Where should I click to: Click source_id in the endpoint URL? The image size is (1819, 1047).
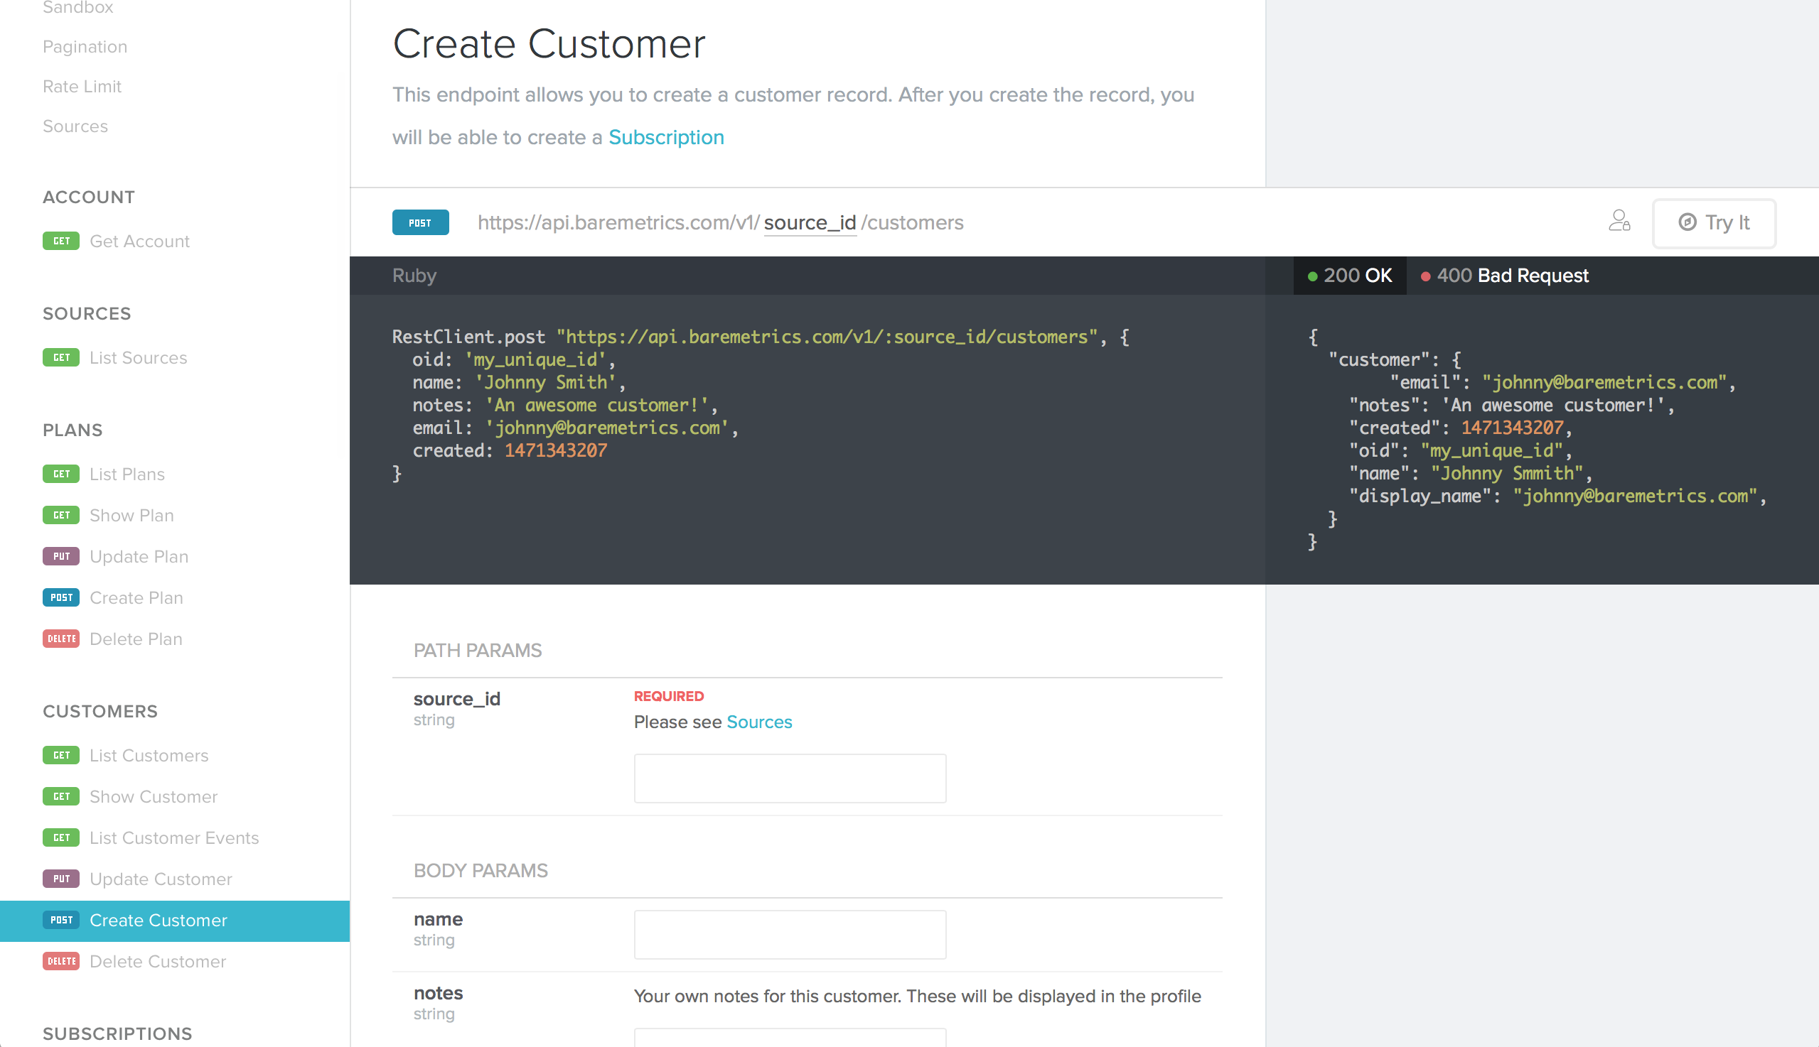tap(810, 223)
